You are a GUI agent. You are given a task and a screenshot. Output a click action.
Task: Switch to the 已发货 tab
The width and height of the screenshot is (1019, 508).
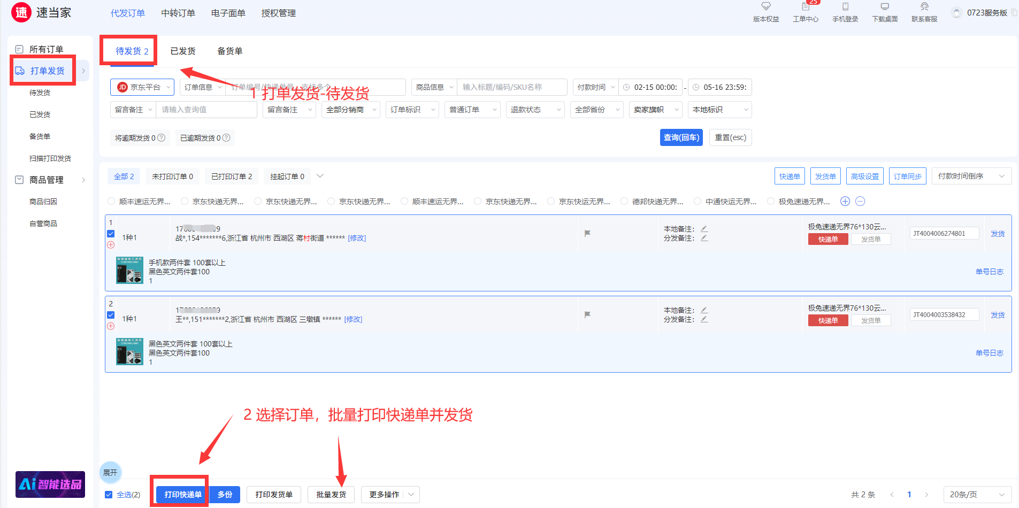pyautogui.click(x=183, y=51)
